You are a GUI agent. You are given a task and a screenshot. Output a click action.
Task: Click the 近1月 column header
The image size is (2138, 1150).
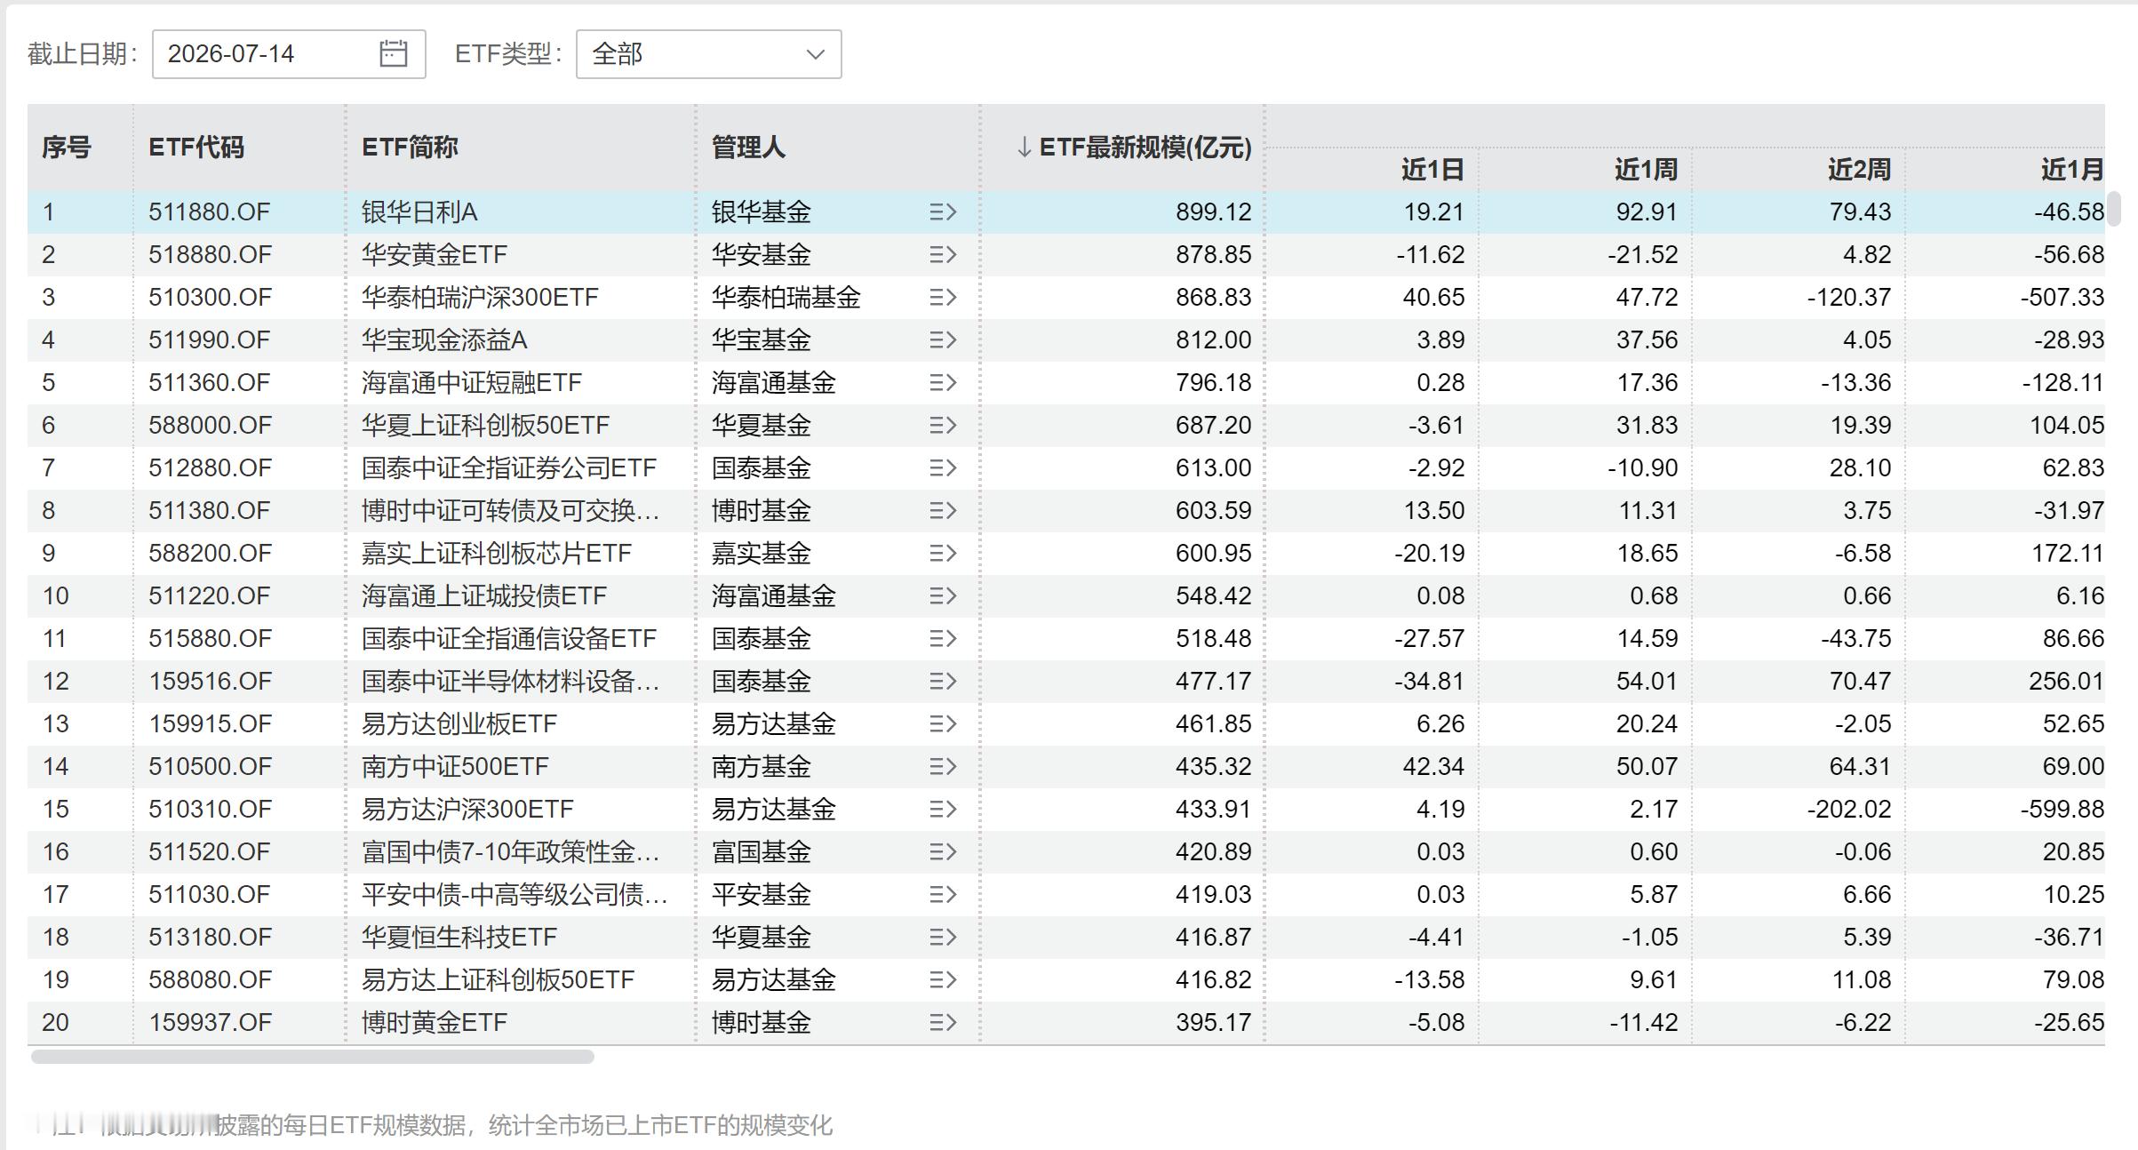pyautogui.click(x=2072, y=169)
